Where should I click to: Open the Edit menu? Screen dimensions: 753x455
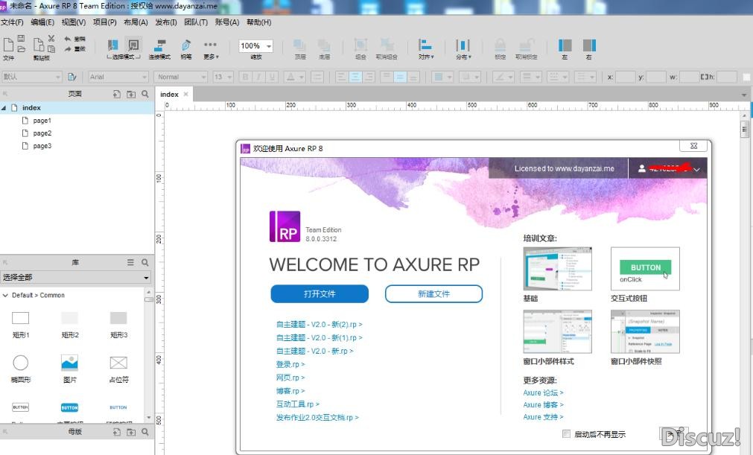coord(42,22)
